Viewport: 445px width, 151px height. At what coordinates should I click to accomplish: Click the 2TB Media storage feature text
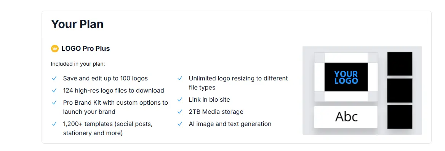click(216, 112)
